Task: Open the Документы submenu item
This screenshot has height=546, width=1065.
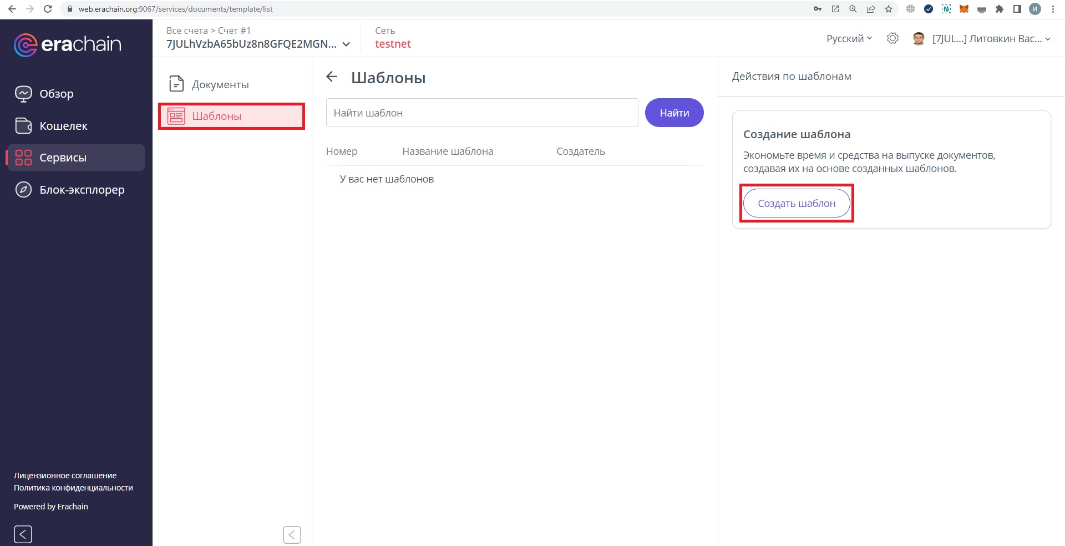Action: (220, 84)
